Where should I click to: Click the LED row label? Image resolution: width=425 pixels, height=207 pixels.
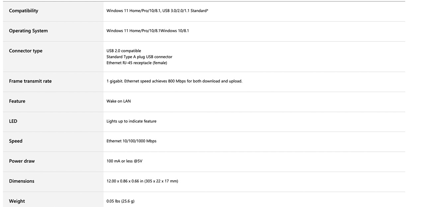pyautogui.click(x=13, y=121)
